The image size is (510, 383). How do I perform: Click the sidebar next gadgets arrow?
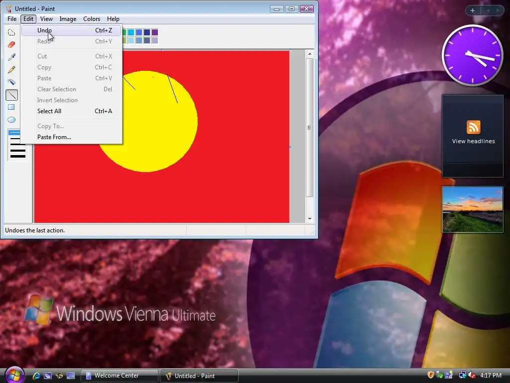498,10
